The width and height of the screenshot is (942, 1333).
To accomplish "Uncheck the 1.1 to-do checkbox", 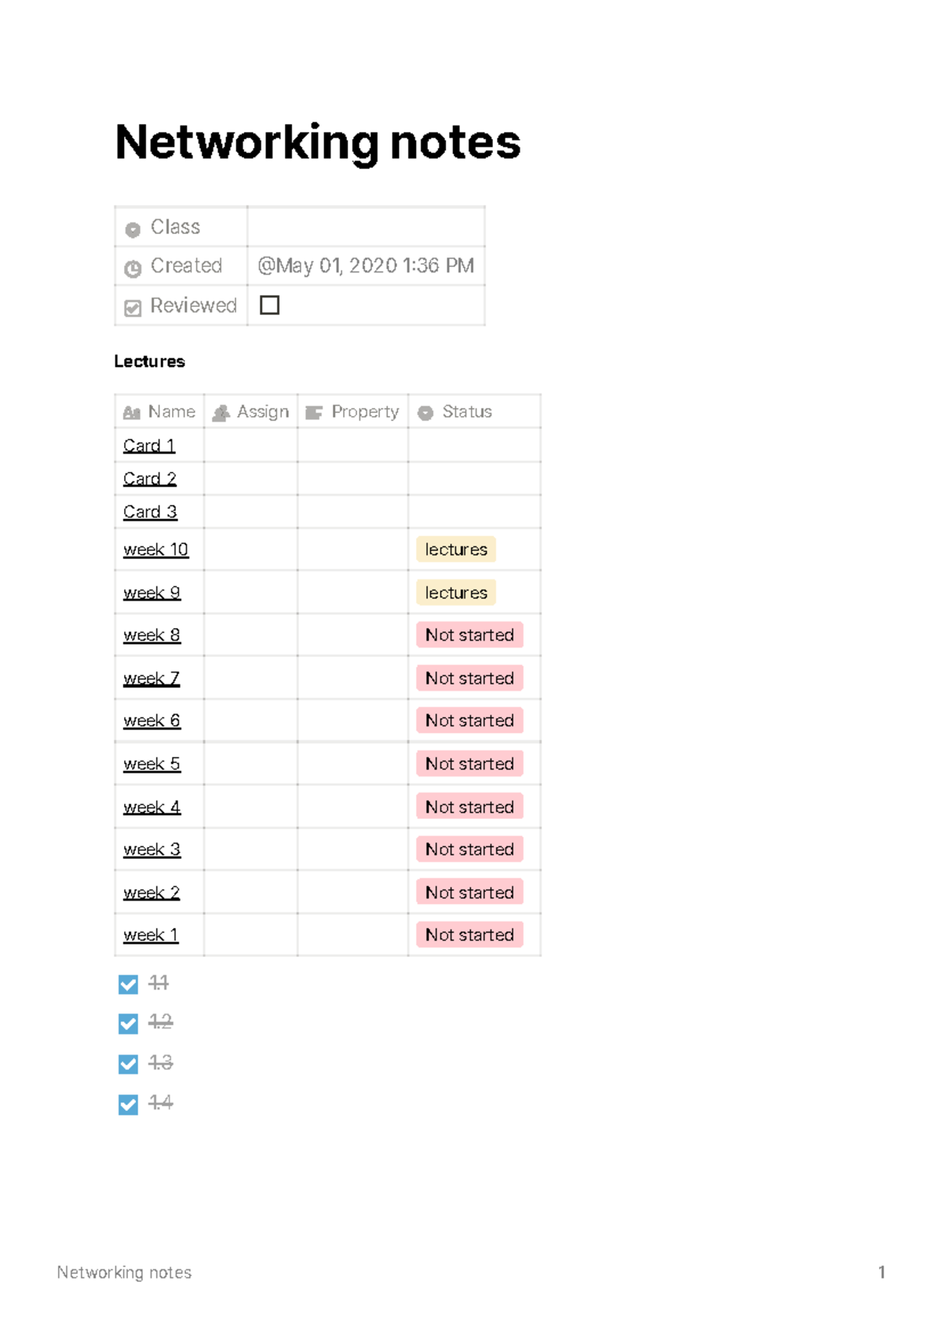I will click(x=128, y=984).
